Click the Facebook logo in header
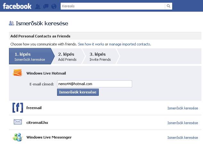The height and width of the screenshot is (144, 203). (x=17, y=6)
